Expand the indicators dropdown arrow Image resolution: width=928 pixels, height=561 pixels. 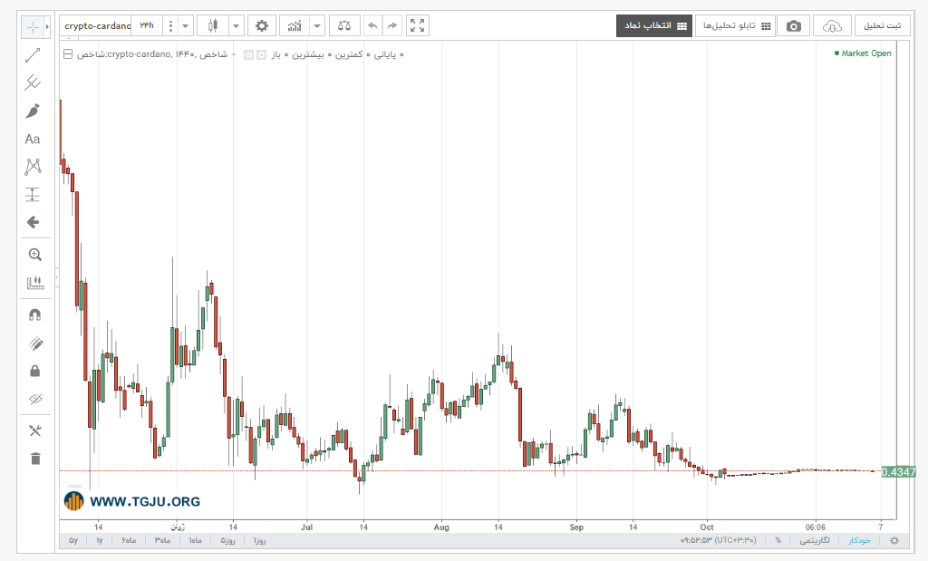tap(316, 26)
